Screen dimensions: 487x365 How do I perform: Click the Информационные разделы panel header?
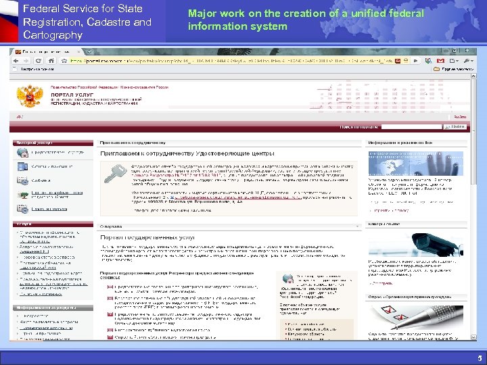pyautogui.click(x=53, y=308)
